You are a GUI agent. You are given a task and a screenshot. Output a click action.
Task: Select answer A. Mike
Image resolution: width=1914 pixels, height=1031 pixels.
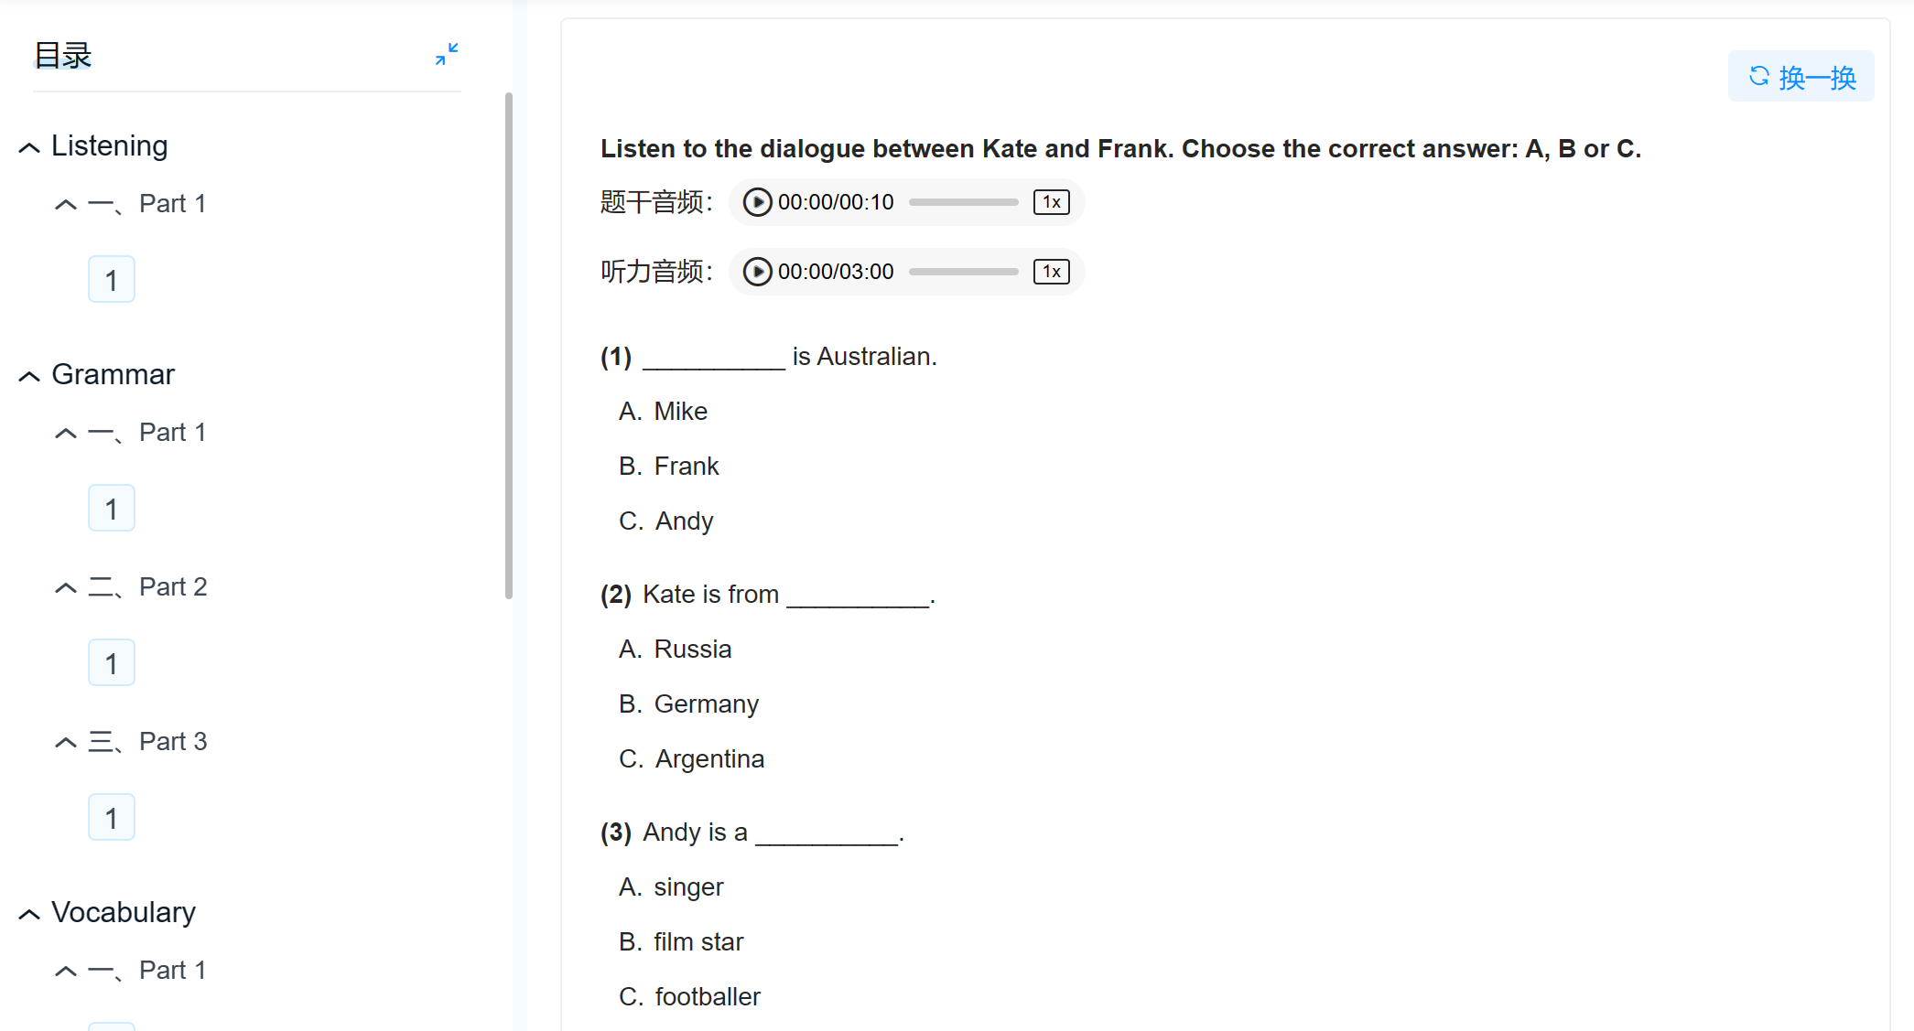click(664, 411)
